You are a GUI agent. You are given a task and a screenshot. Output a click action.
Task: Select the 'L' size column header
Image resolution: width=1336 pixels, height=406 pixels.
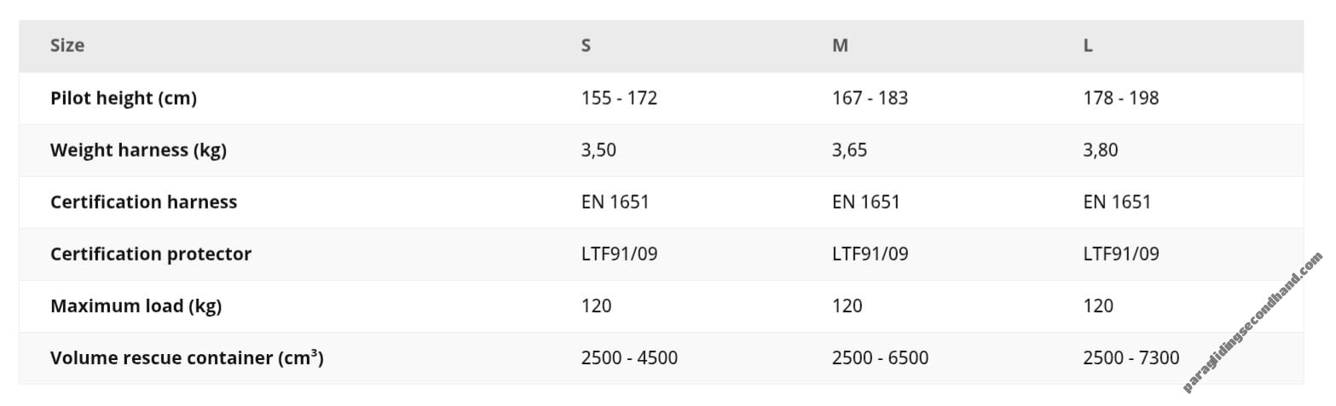coord(1088,46)
